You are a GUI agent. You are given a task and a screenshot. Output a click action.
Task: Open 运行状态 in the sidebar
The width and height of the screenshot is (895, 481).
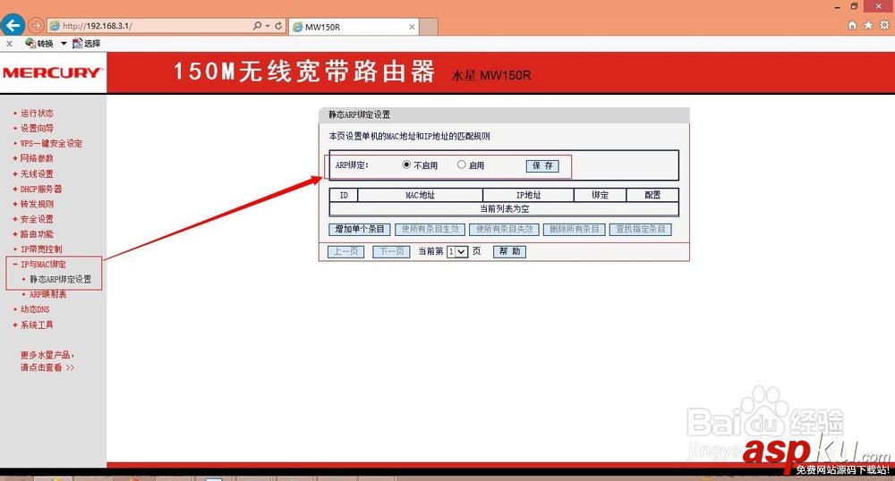[37, 114]
